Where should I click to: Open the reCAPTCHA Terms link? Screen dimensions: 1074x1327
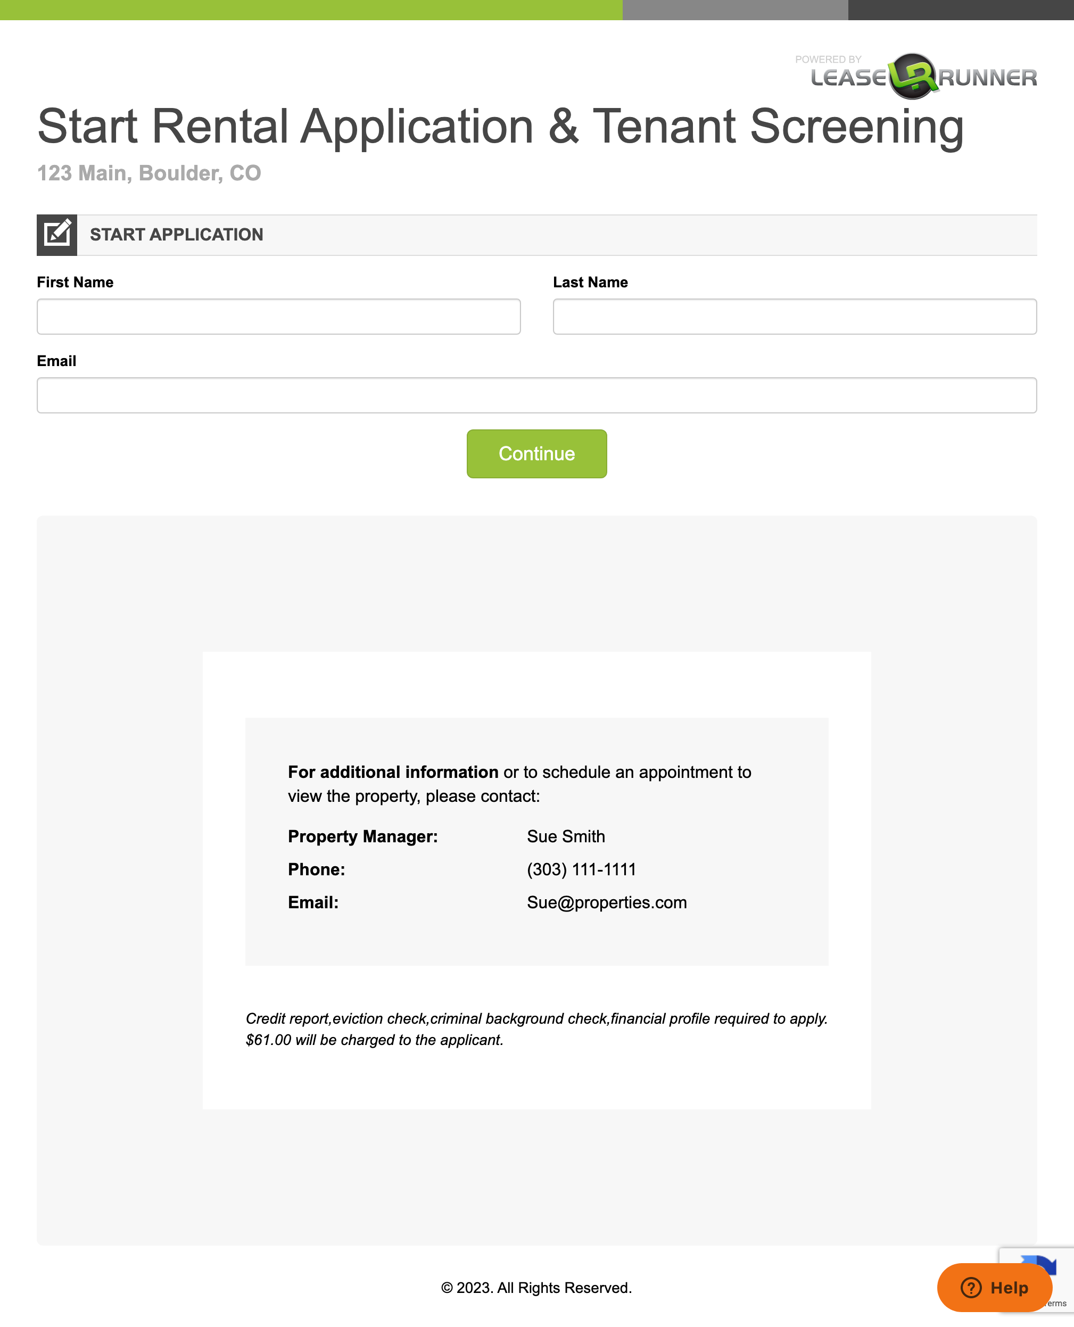tap(1058, 1304)
